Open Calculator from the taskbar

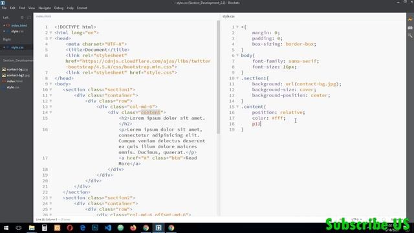[x=45, y=228]
